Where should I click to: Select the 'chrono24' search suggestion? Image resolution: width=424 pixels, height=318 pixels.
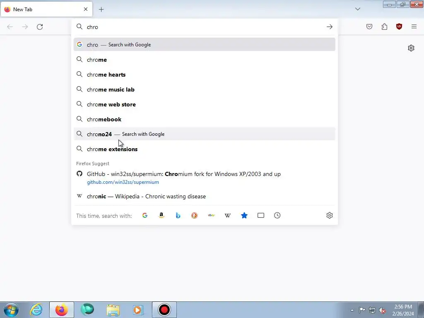[204, 134]
